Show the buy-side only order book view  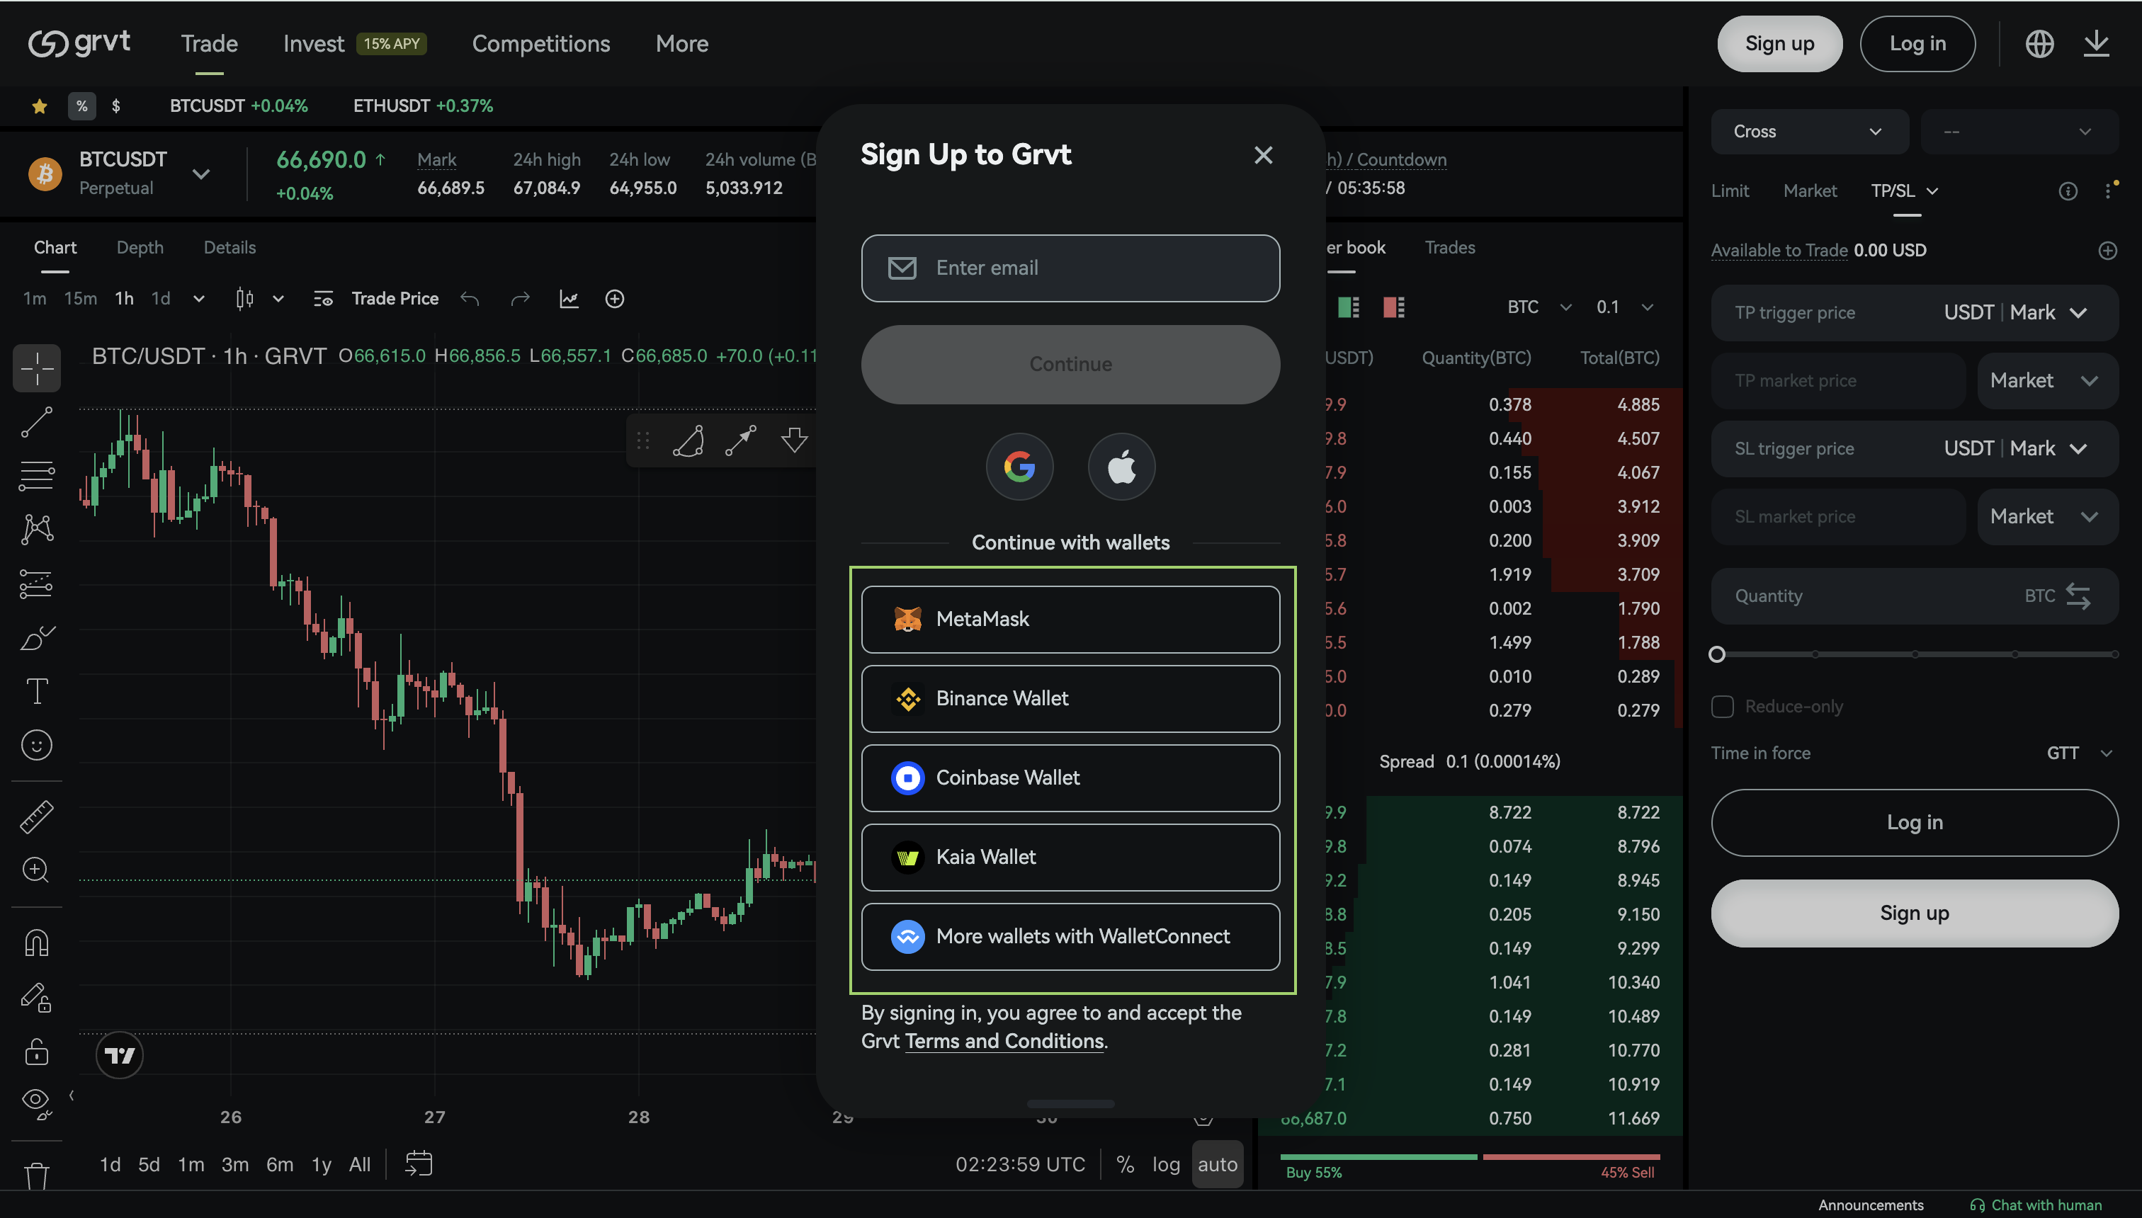(1348, 307)
